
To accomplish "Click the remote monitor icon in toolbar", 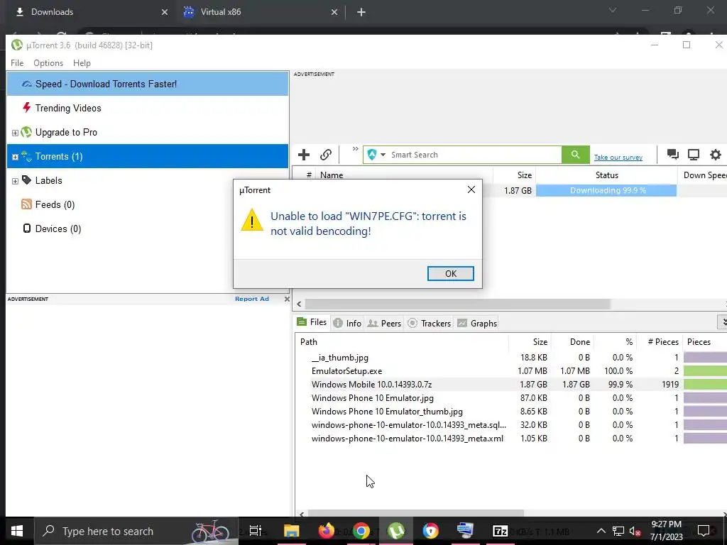I will coord(694,154).
